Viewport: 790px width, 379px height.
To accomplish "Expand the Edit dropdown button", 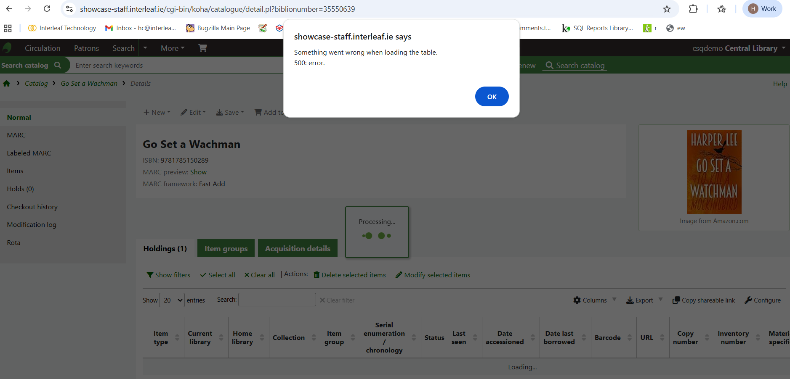I will 193,112.
